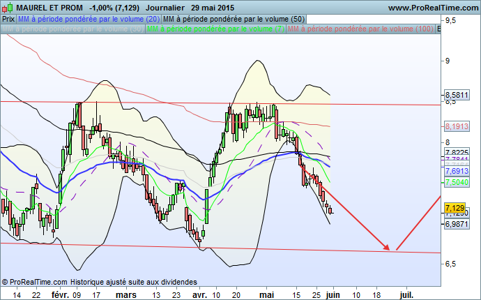Select the blue MM volume (20) label
The width and height of the screenshot is (481, 300).
pos(89,19)
